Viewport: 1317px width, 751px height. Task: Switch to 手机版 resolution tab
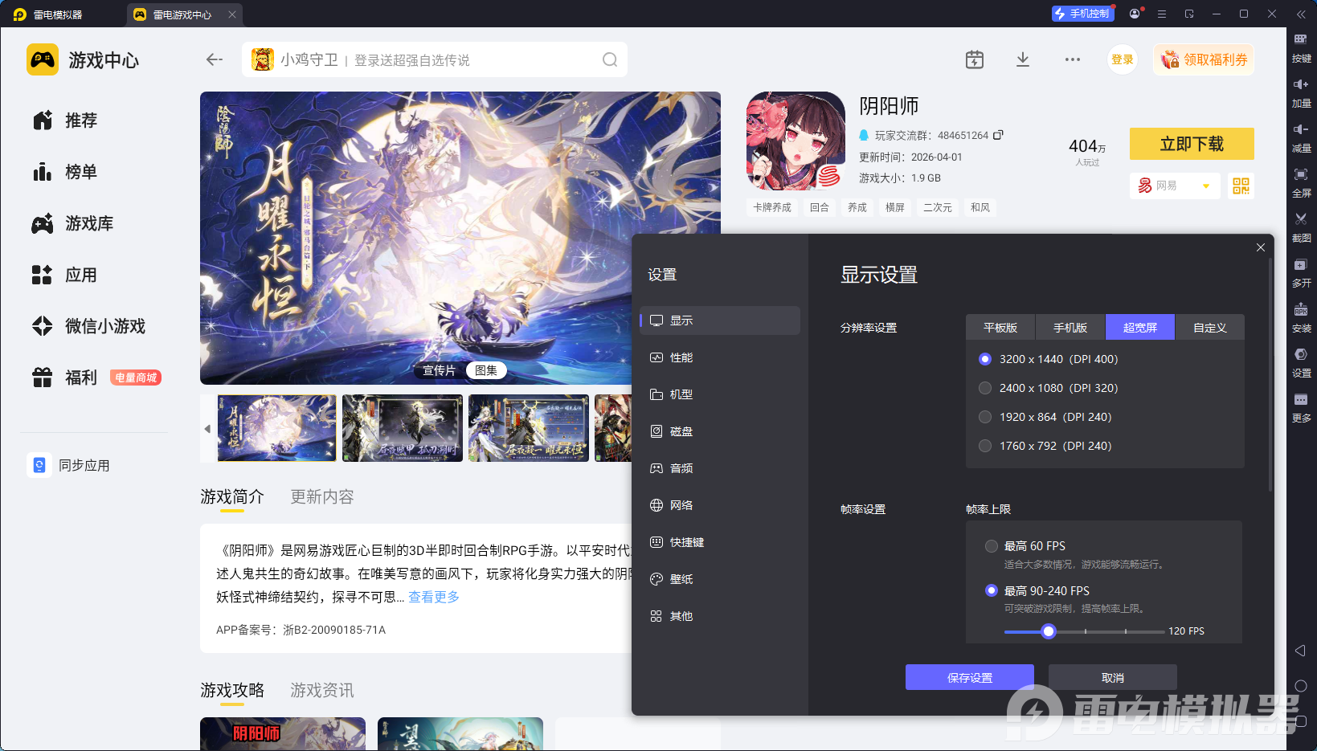pyautogui.click(x=1070, y=328)
